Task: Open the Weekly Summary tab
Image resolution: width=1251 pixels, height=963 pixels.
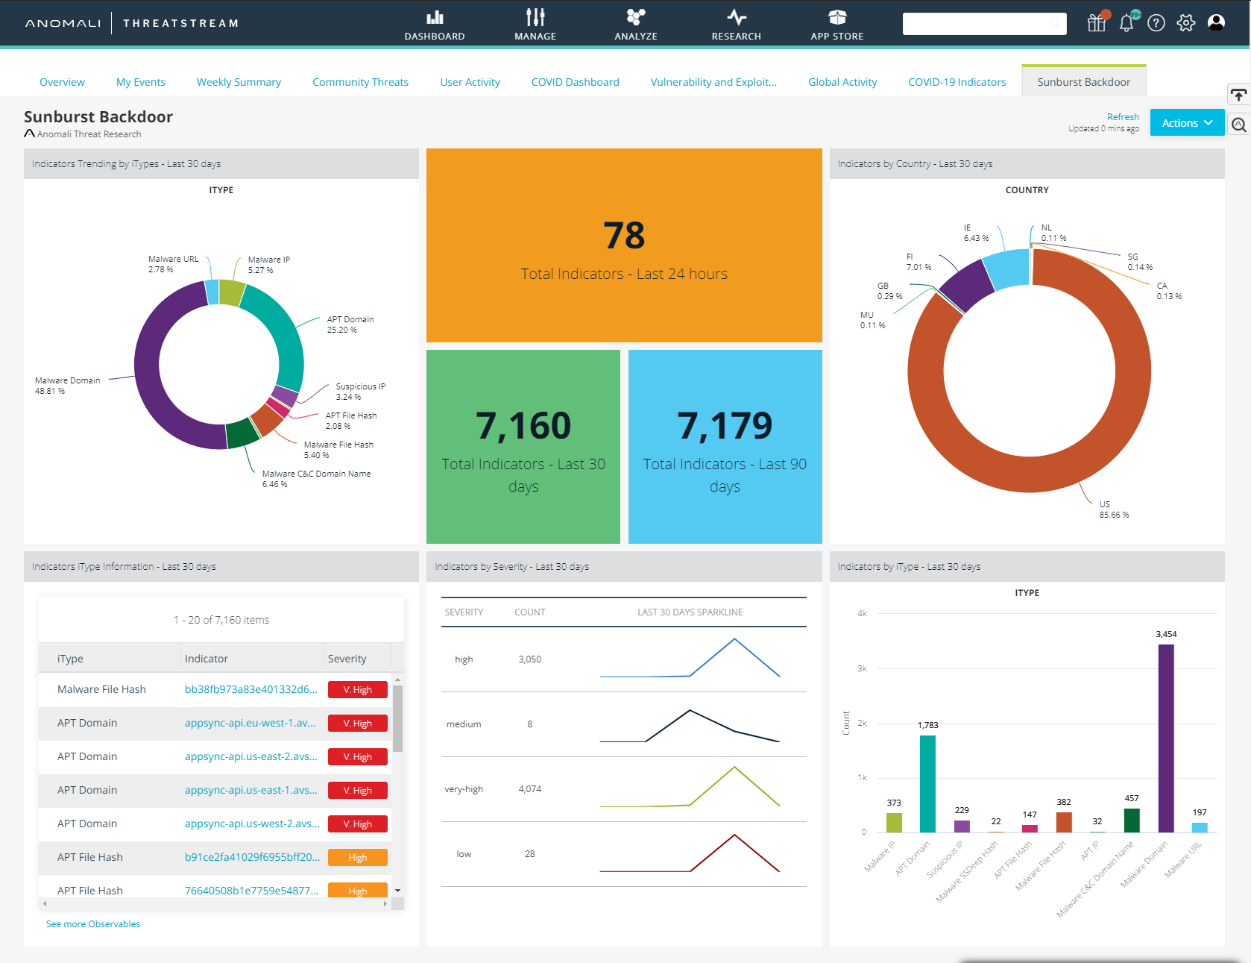Action: point(239,82)
